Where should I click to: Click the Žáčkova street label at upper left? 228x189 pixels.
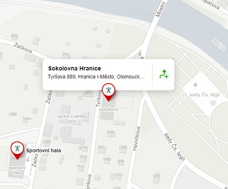click(23, 48)
